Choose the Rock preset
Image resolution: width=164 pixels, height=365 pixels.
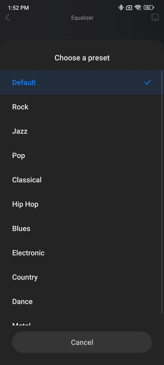click(x=82, y=107)
